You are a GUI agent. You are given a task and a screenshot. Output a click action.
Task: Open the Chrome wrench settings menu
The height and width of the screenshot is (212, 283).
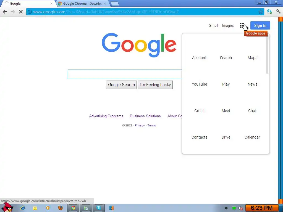[x=278, y=12]
